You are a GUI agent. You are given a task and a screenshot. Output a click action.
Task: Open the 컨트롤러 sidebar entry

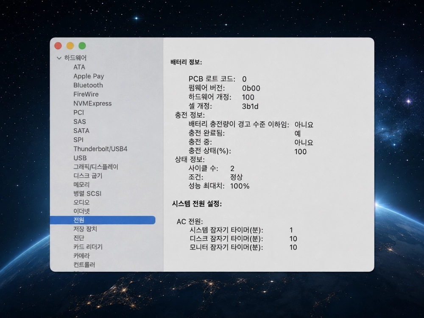[x=84, y=265]
